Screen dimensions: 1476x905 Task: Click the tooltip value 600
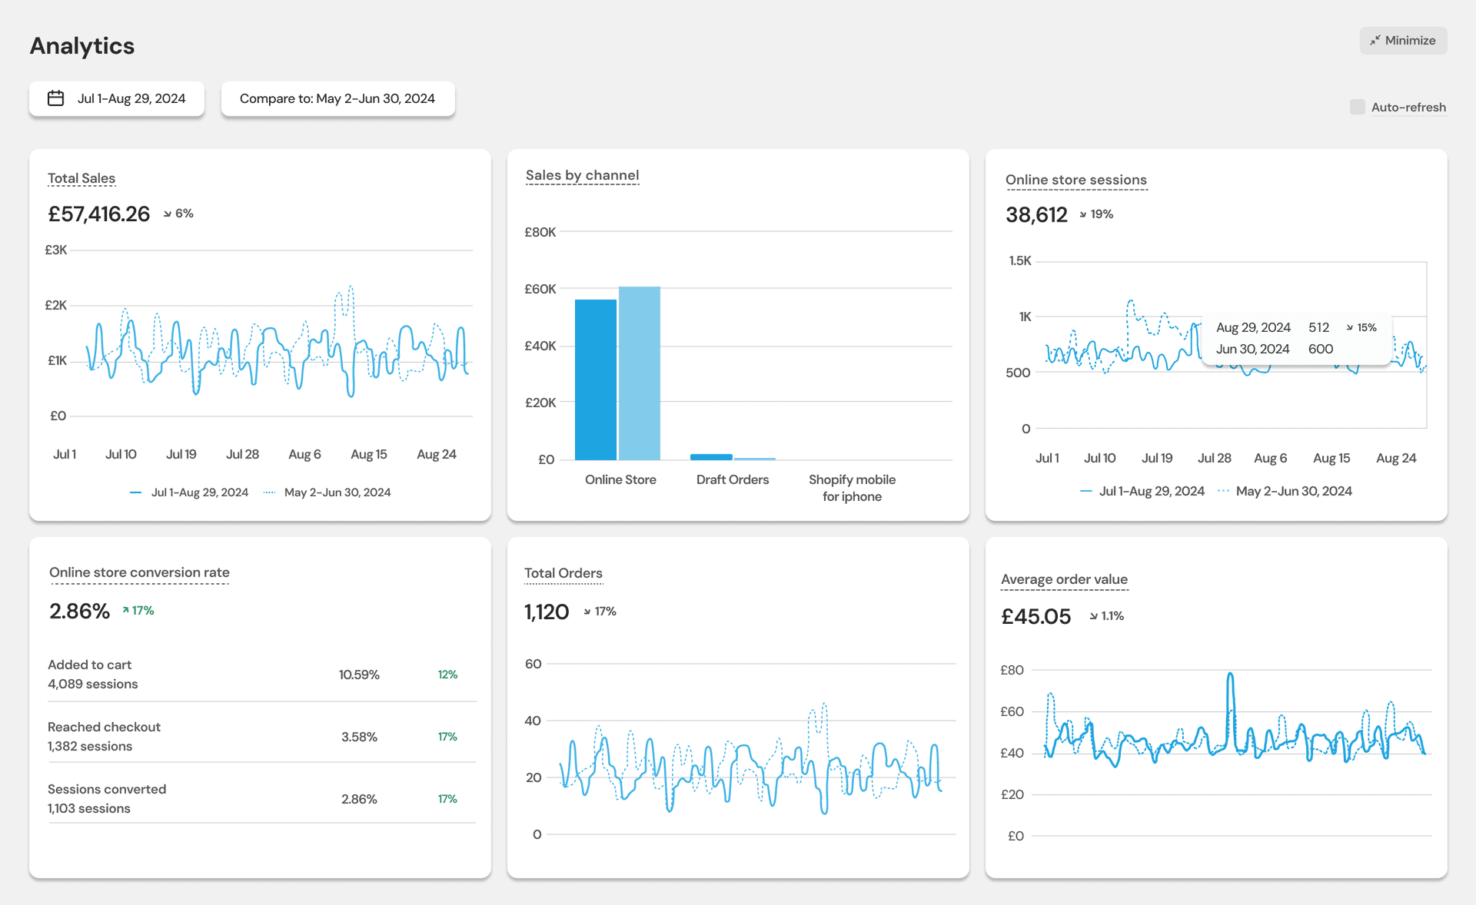[1320, 349]
